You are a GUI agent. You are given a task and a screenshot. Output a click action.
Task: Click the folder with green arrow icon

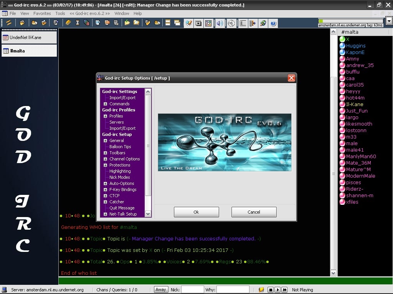click(x=127, y=23)
